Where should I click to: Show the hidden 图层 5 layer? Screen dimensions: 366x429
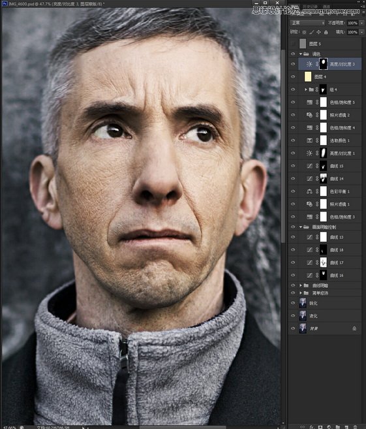pos(293,44)
